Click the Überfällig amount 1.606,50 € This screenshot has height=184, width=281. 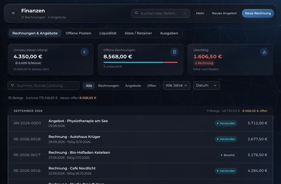207,56
